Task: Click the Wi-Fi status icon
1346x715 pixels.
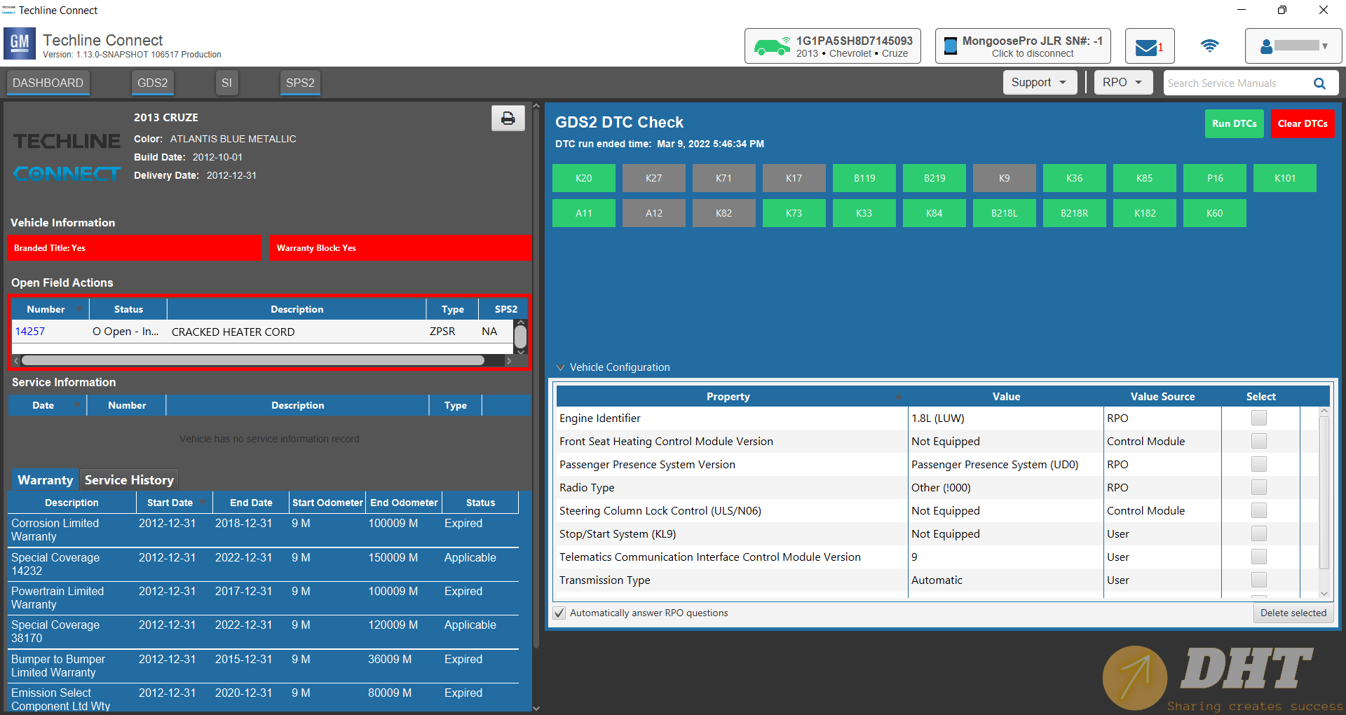Action: [x=1209, y=46]
